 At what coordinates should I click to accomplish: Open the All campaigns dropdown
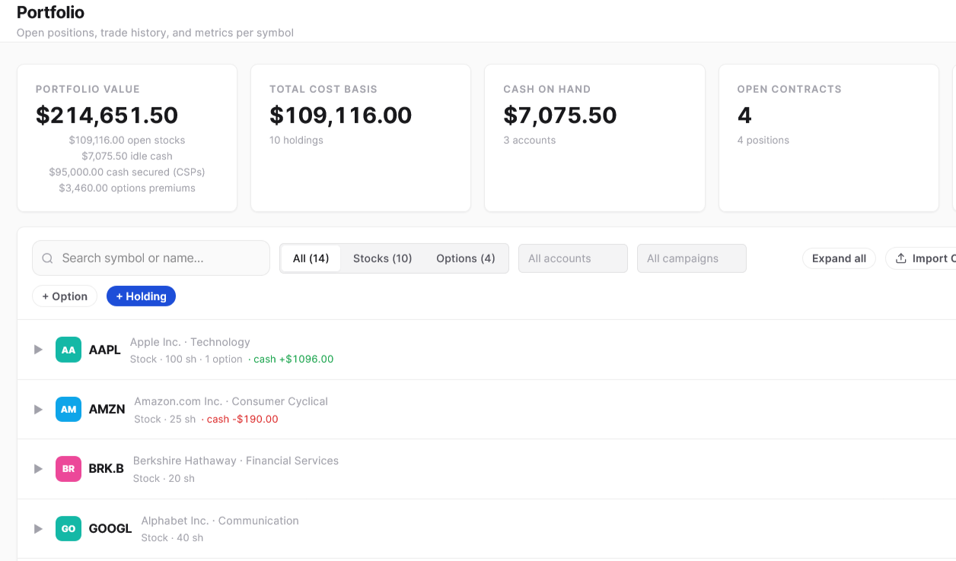(x=692, y=258)
